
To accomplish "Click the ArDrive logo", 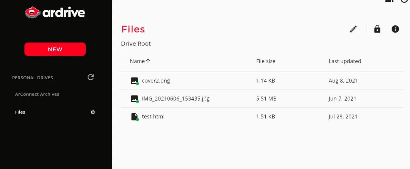I will [55, 13].
